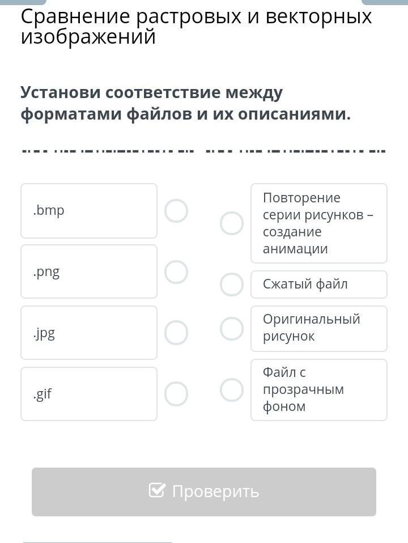Click the .gif format card
This screenshot has width=408, height=543.
click(x=89, y=394)
